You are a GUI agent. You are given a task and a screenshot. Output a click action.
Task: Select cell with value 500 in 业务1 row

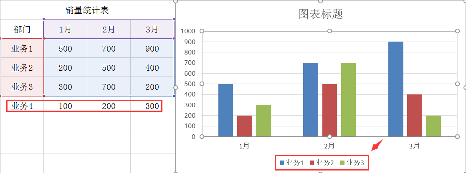(66, 48)
